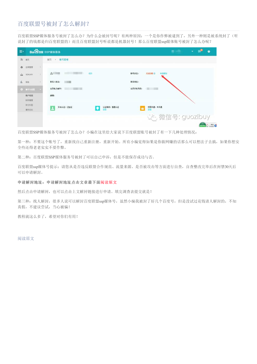Click the 联系人姓名 label
The image size is (257, 364).
click(x=55, y=82)
